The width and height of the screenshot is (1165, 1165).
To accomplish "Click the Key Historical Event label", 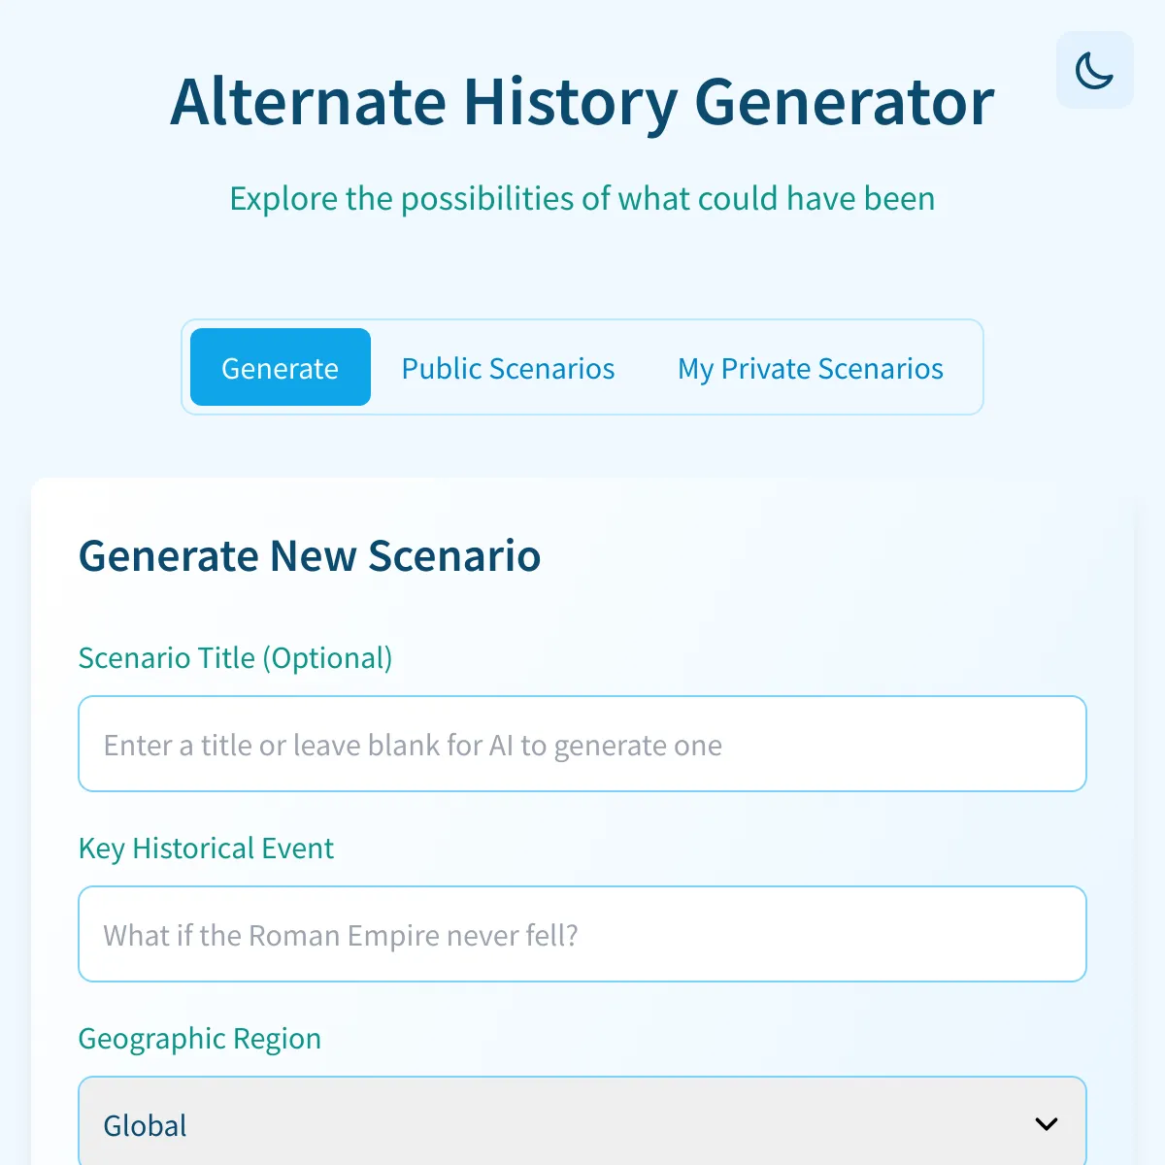I will point(206,849).
